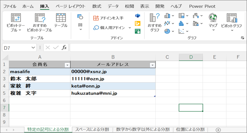Switch to the 校閲 tab
Viewport: 247px width, 133px height.
pyautogui.click(x=129, y=6)
